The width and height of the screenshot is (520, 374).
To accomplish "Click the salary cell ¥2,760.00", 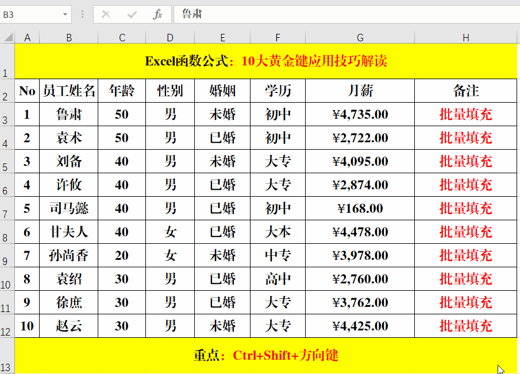I will [x=360, y=279].
